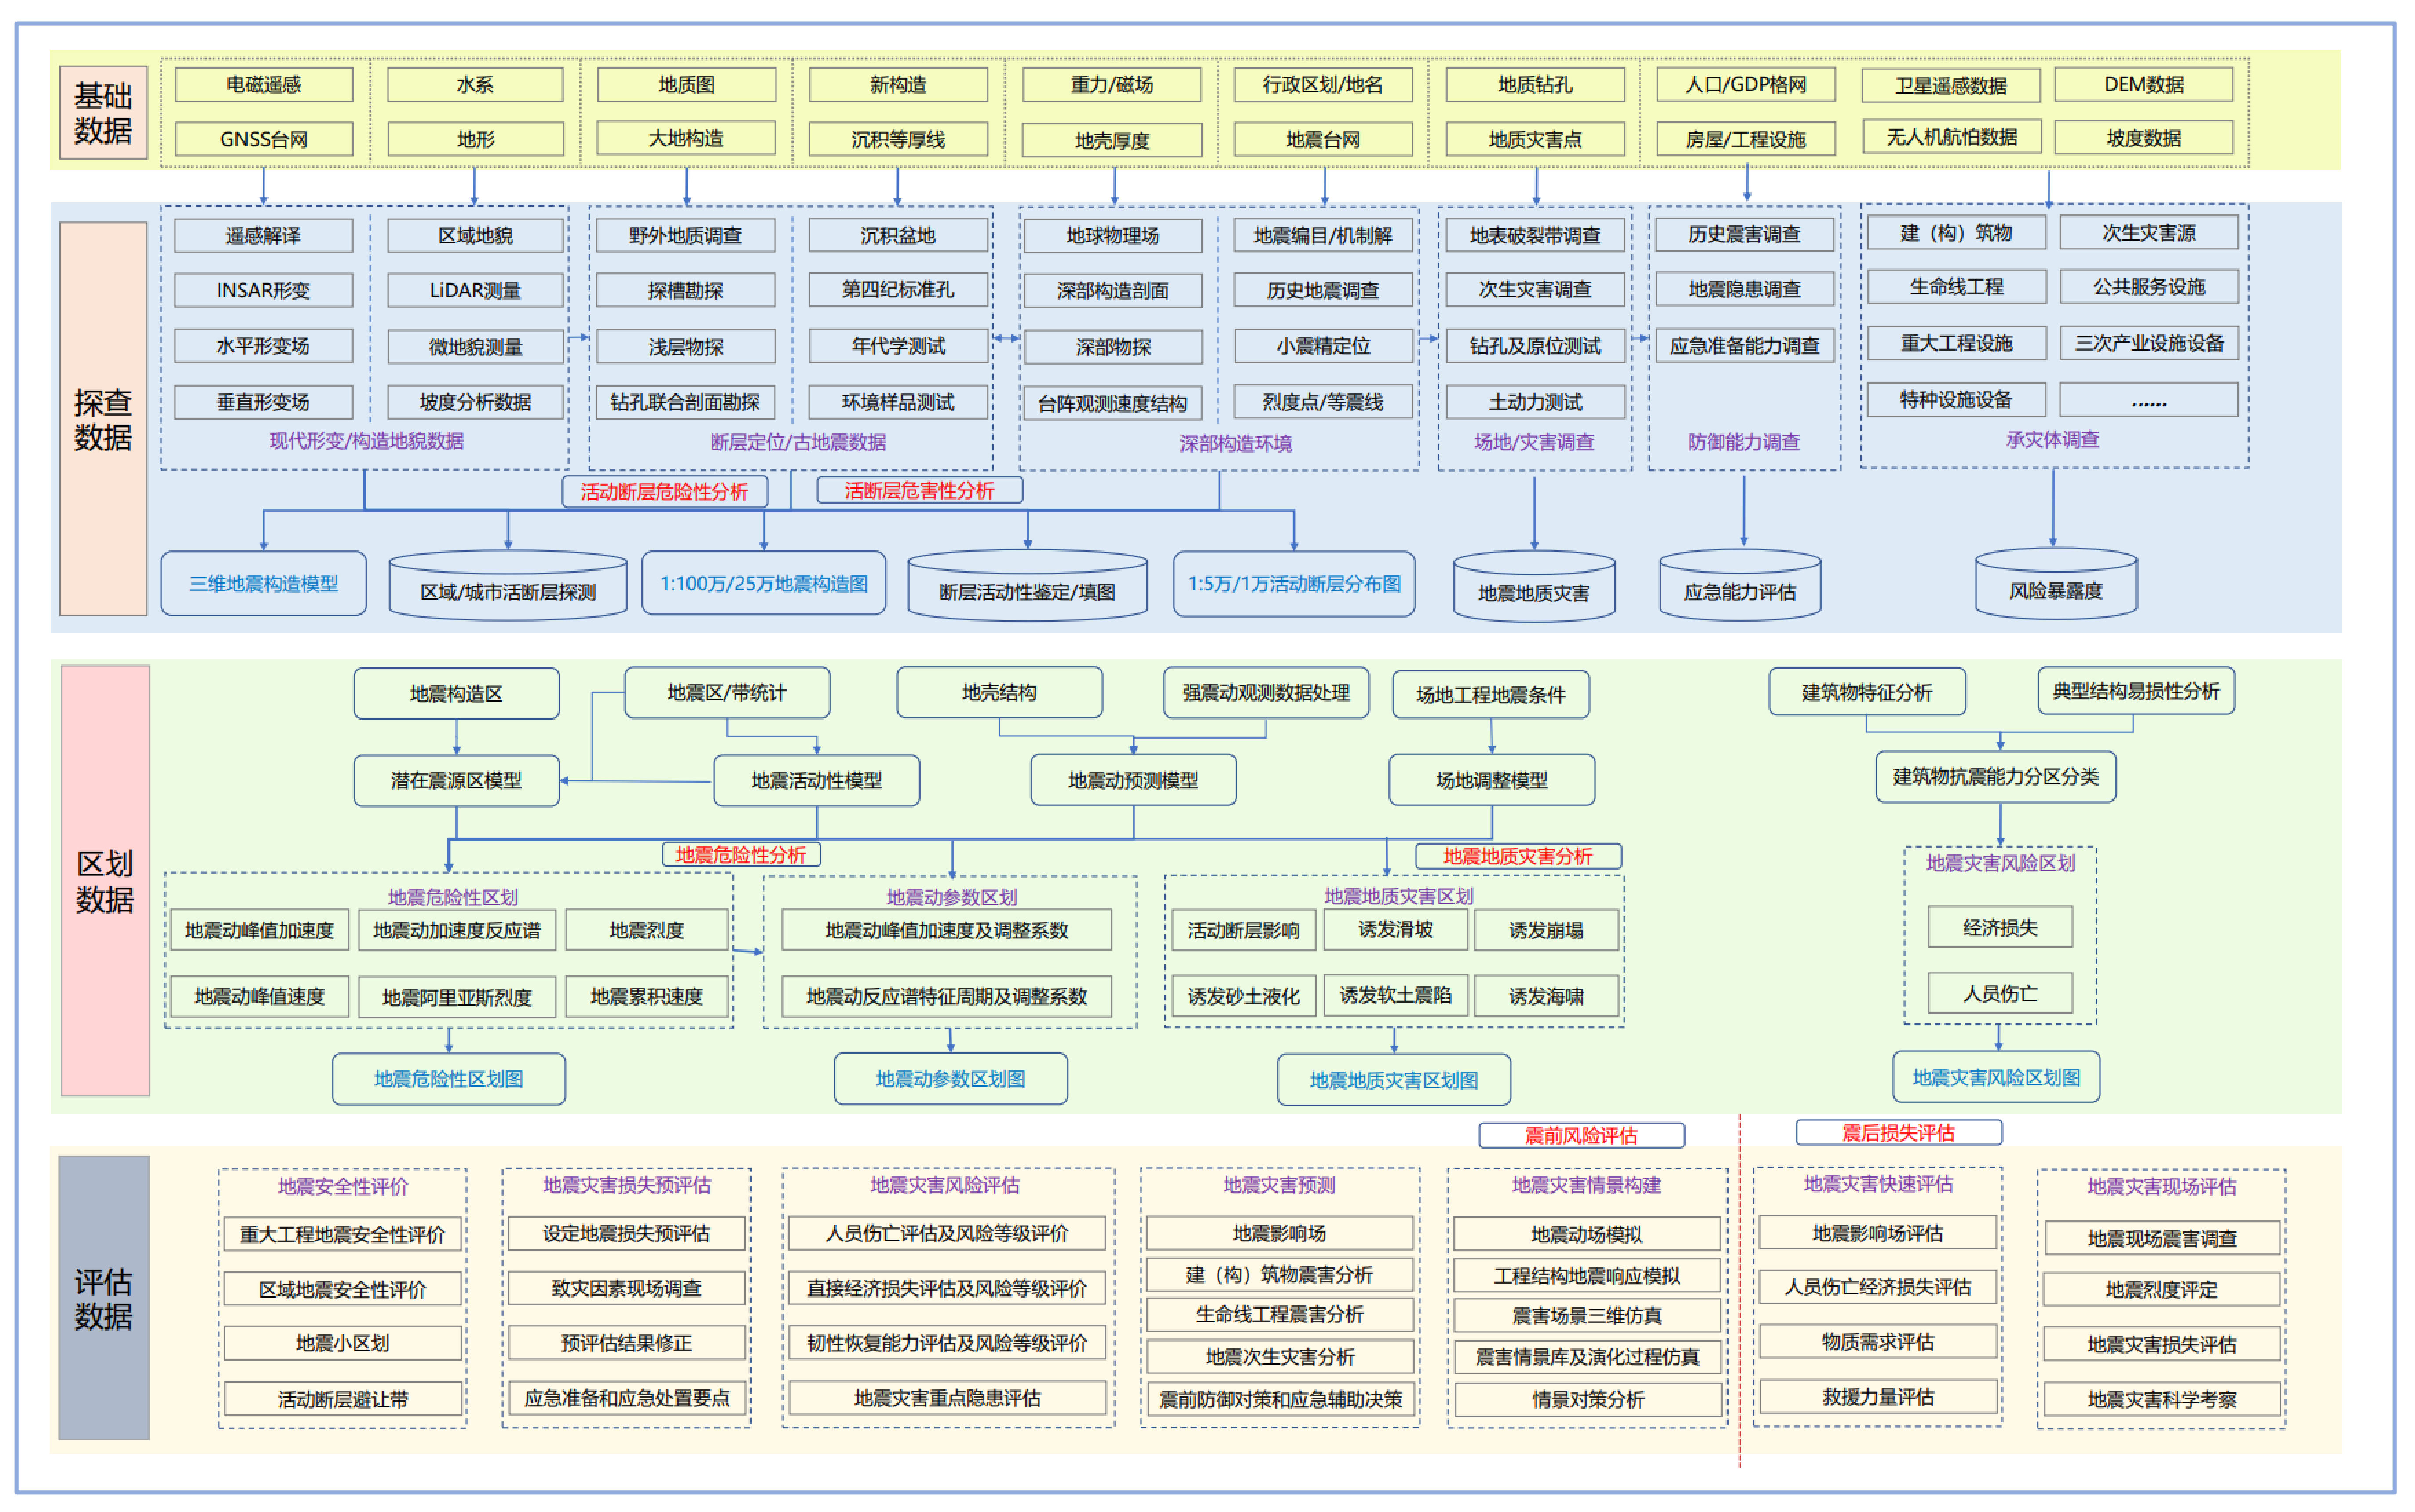This screenshot has height=1512, width=2415.
Task: Click the 小震精定位 box
Action: tap(1323, 345)
